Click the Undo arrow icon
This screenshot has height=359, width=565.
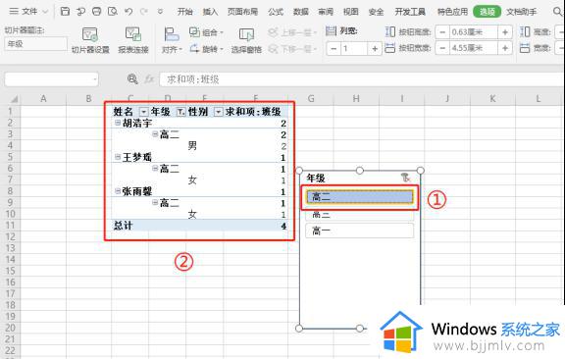coord(128,12)
